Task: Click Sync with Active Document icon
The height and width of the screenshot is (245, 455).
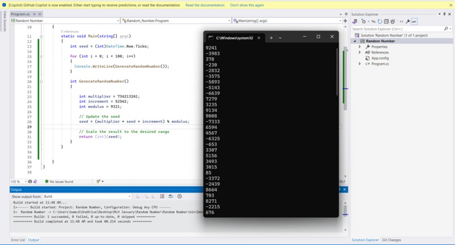Action: point(374,21)
